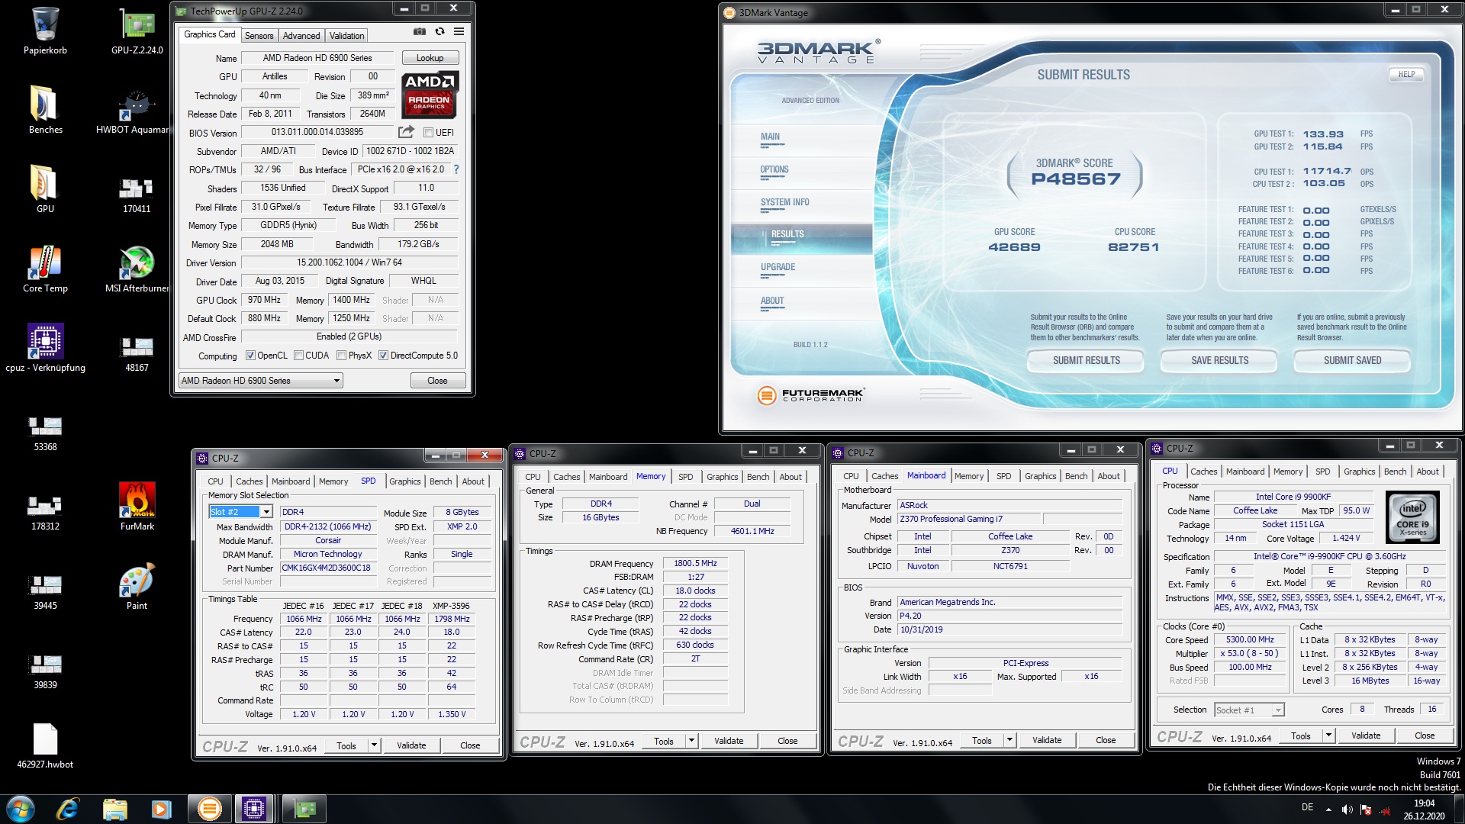Open CPU-Z taskbar button
The width and height of the screenshot is (1465, 824).
[254, 808]
